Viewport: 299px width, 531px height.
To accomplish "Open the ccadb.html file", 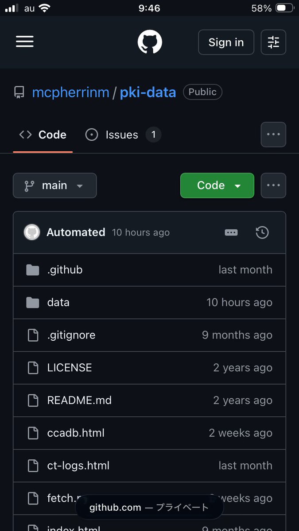I will point(76,433).
